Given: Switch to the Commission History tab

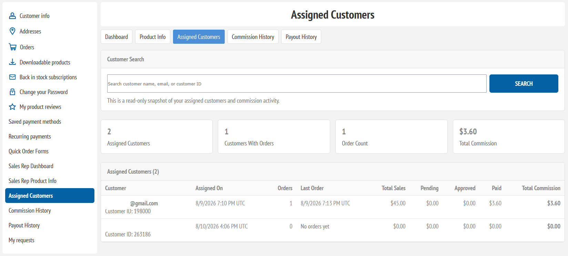Looking at the screenshot, I should (x=253, y=37).
